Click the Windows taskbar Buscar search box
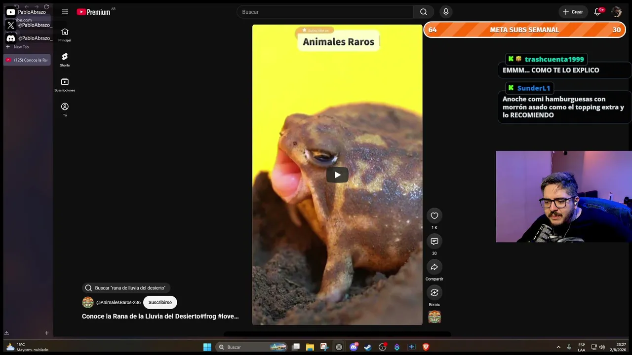 252,347
